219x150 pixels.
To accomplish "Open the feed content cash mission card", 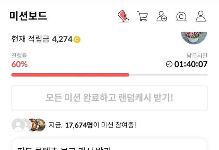I will 109,145.
